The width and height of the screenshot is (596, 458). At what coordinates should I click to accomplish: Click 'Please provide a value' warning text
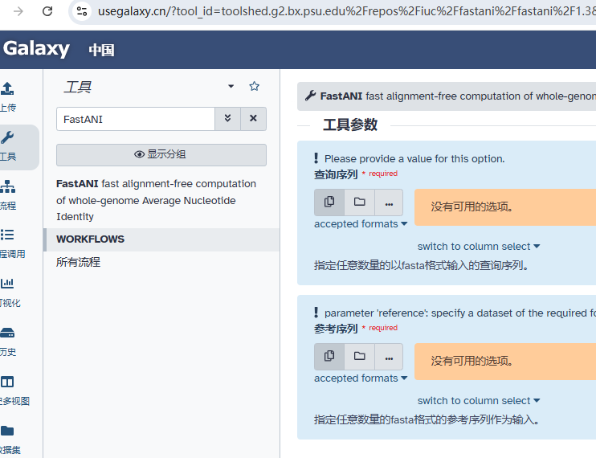(x=414, y=158)
